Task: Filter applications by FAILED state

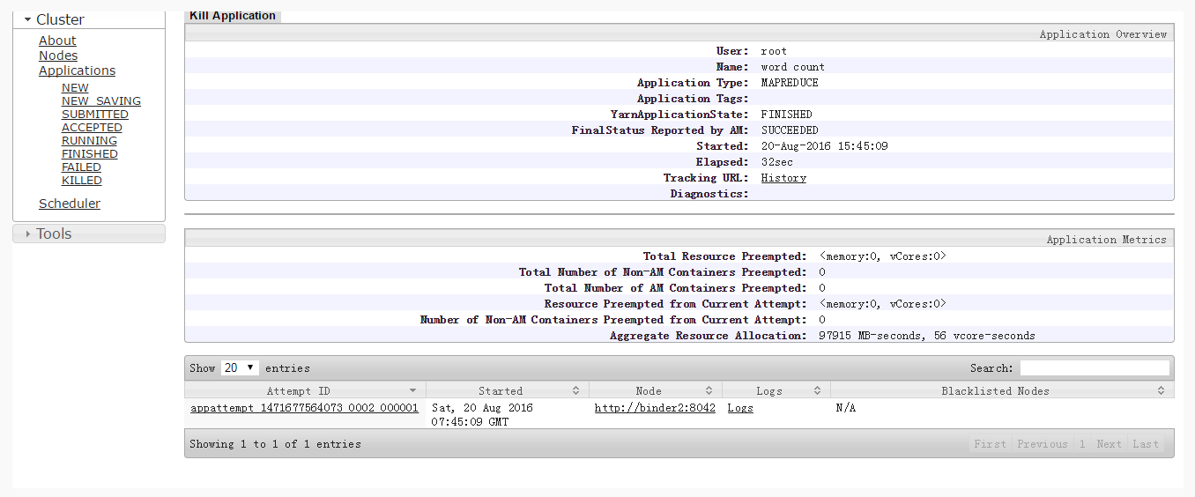Action: point(81,167)
